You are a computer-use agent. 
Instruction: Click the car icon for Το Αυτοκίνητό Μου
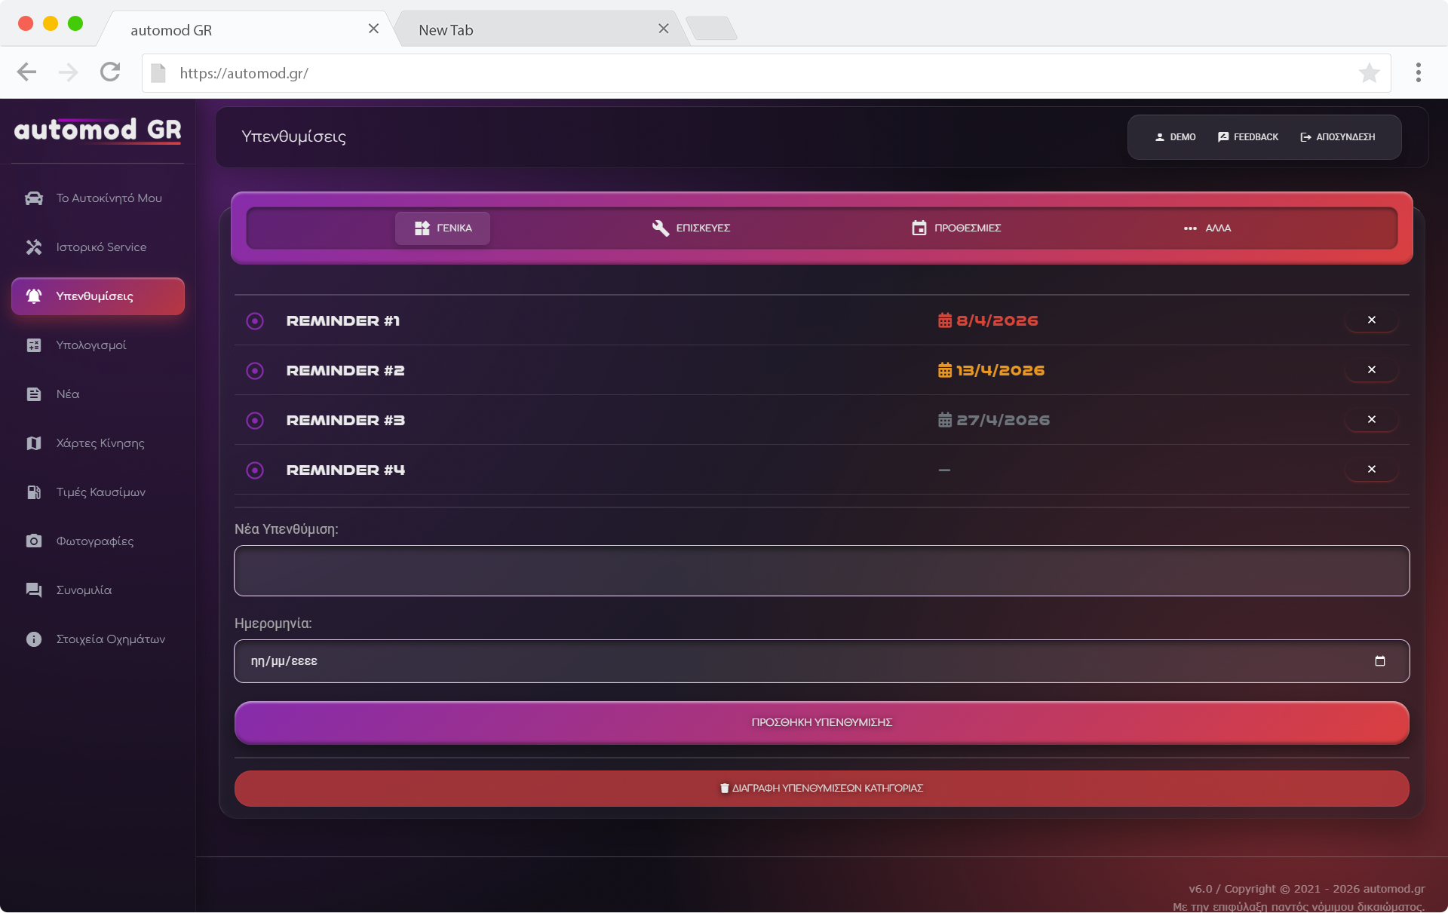coord(34,198)
